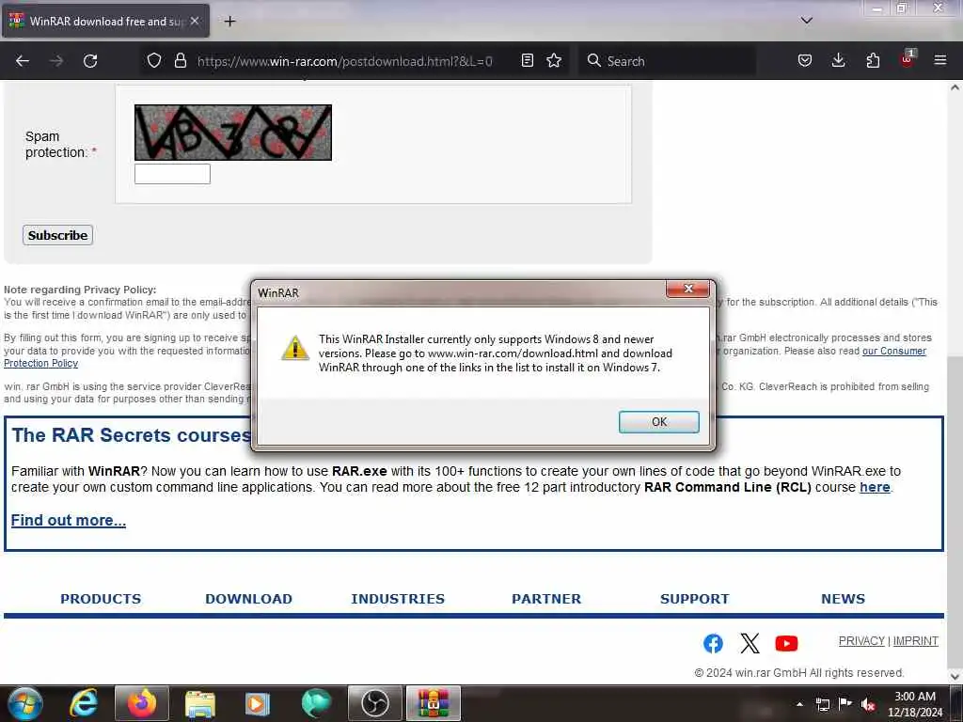Image resolution: width=963 pixels, height=722 pixels.
Task: Open the PARTNER footer menu
Action: [x=546, y=599]
